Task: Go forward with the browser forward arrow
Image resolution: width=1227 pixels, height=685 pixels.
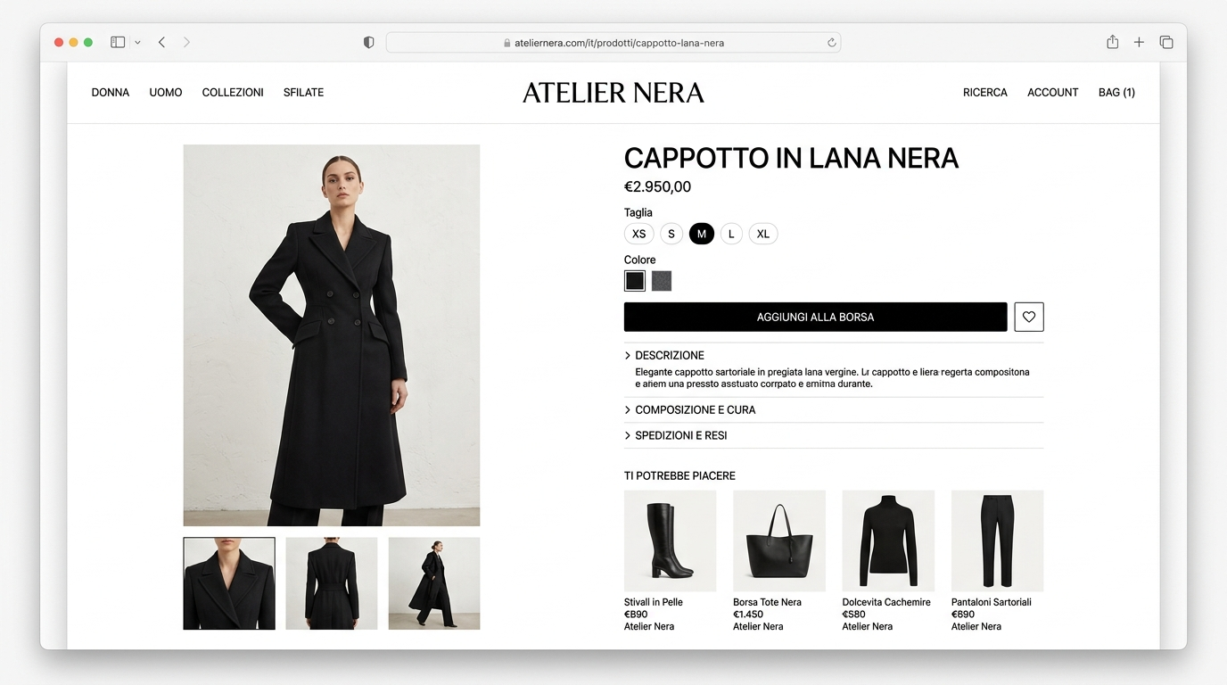Action: click(186, 42)
